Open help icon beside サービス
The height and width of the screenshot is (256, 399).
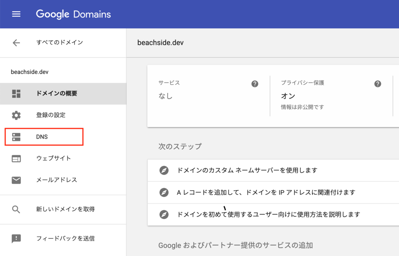tap(255, 84)
